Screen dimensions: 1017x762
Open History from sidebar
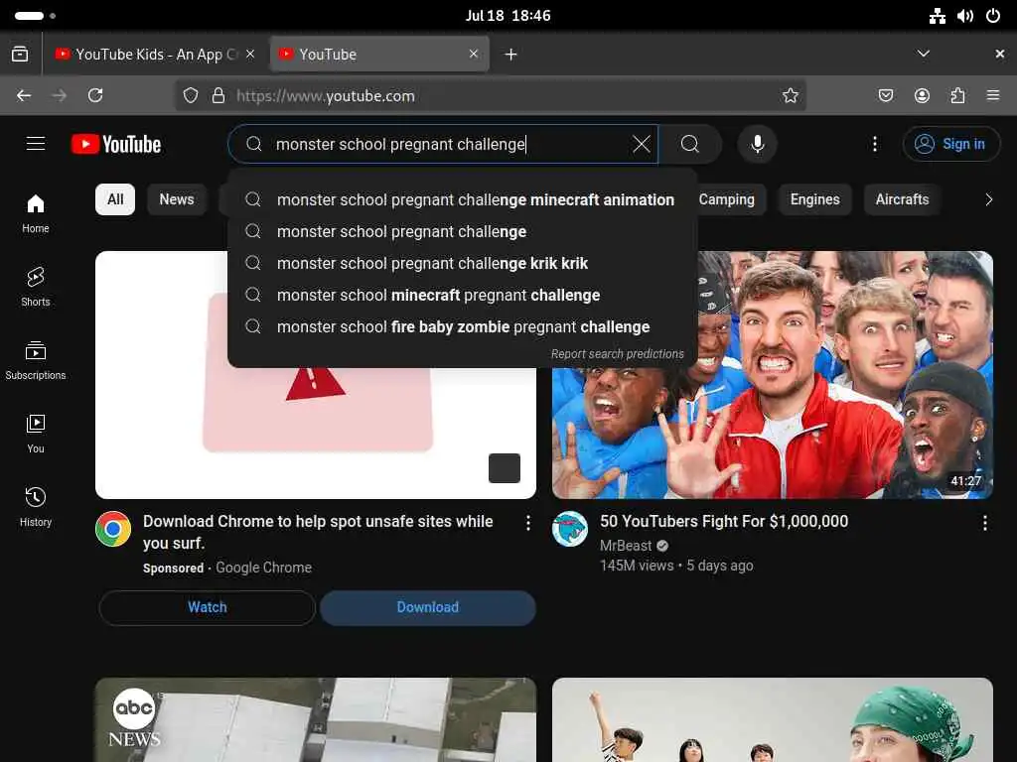(36, 507)
